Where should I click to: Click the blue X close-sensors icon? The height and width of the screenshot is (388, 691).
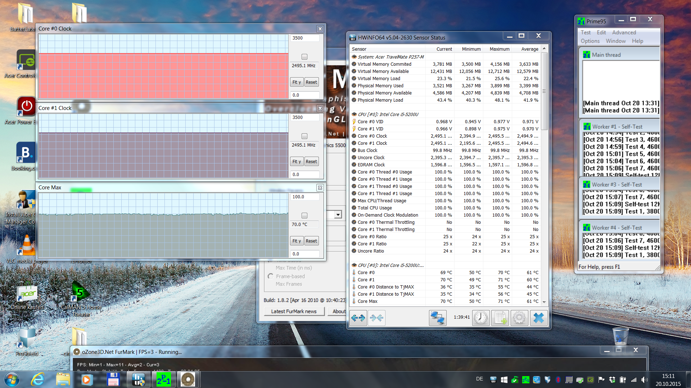pyautogui.click(x=538, y=318)
